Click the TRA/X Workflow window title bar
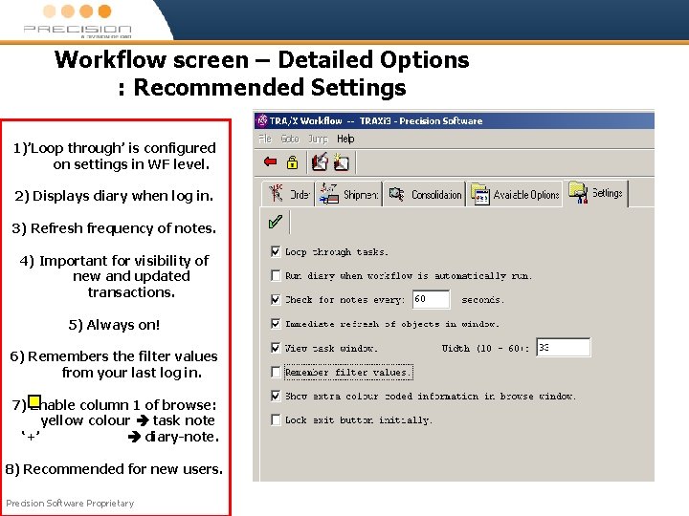689x516 pixels. click(454, 120)
